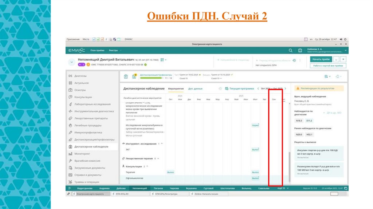Go to next period arrow
The width and height of the screenshot is (373, 209).
(286, 88)
